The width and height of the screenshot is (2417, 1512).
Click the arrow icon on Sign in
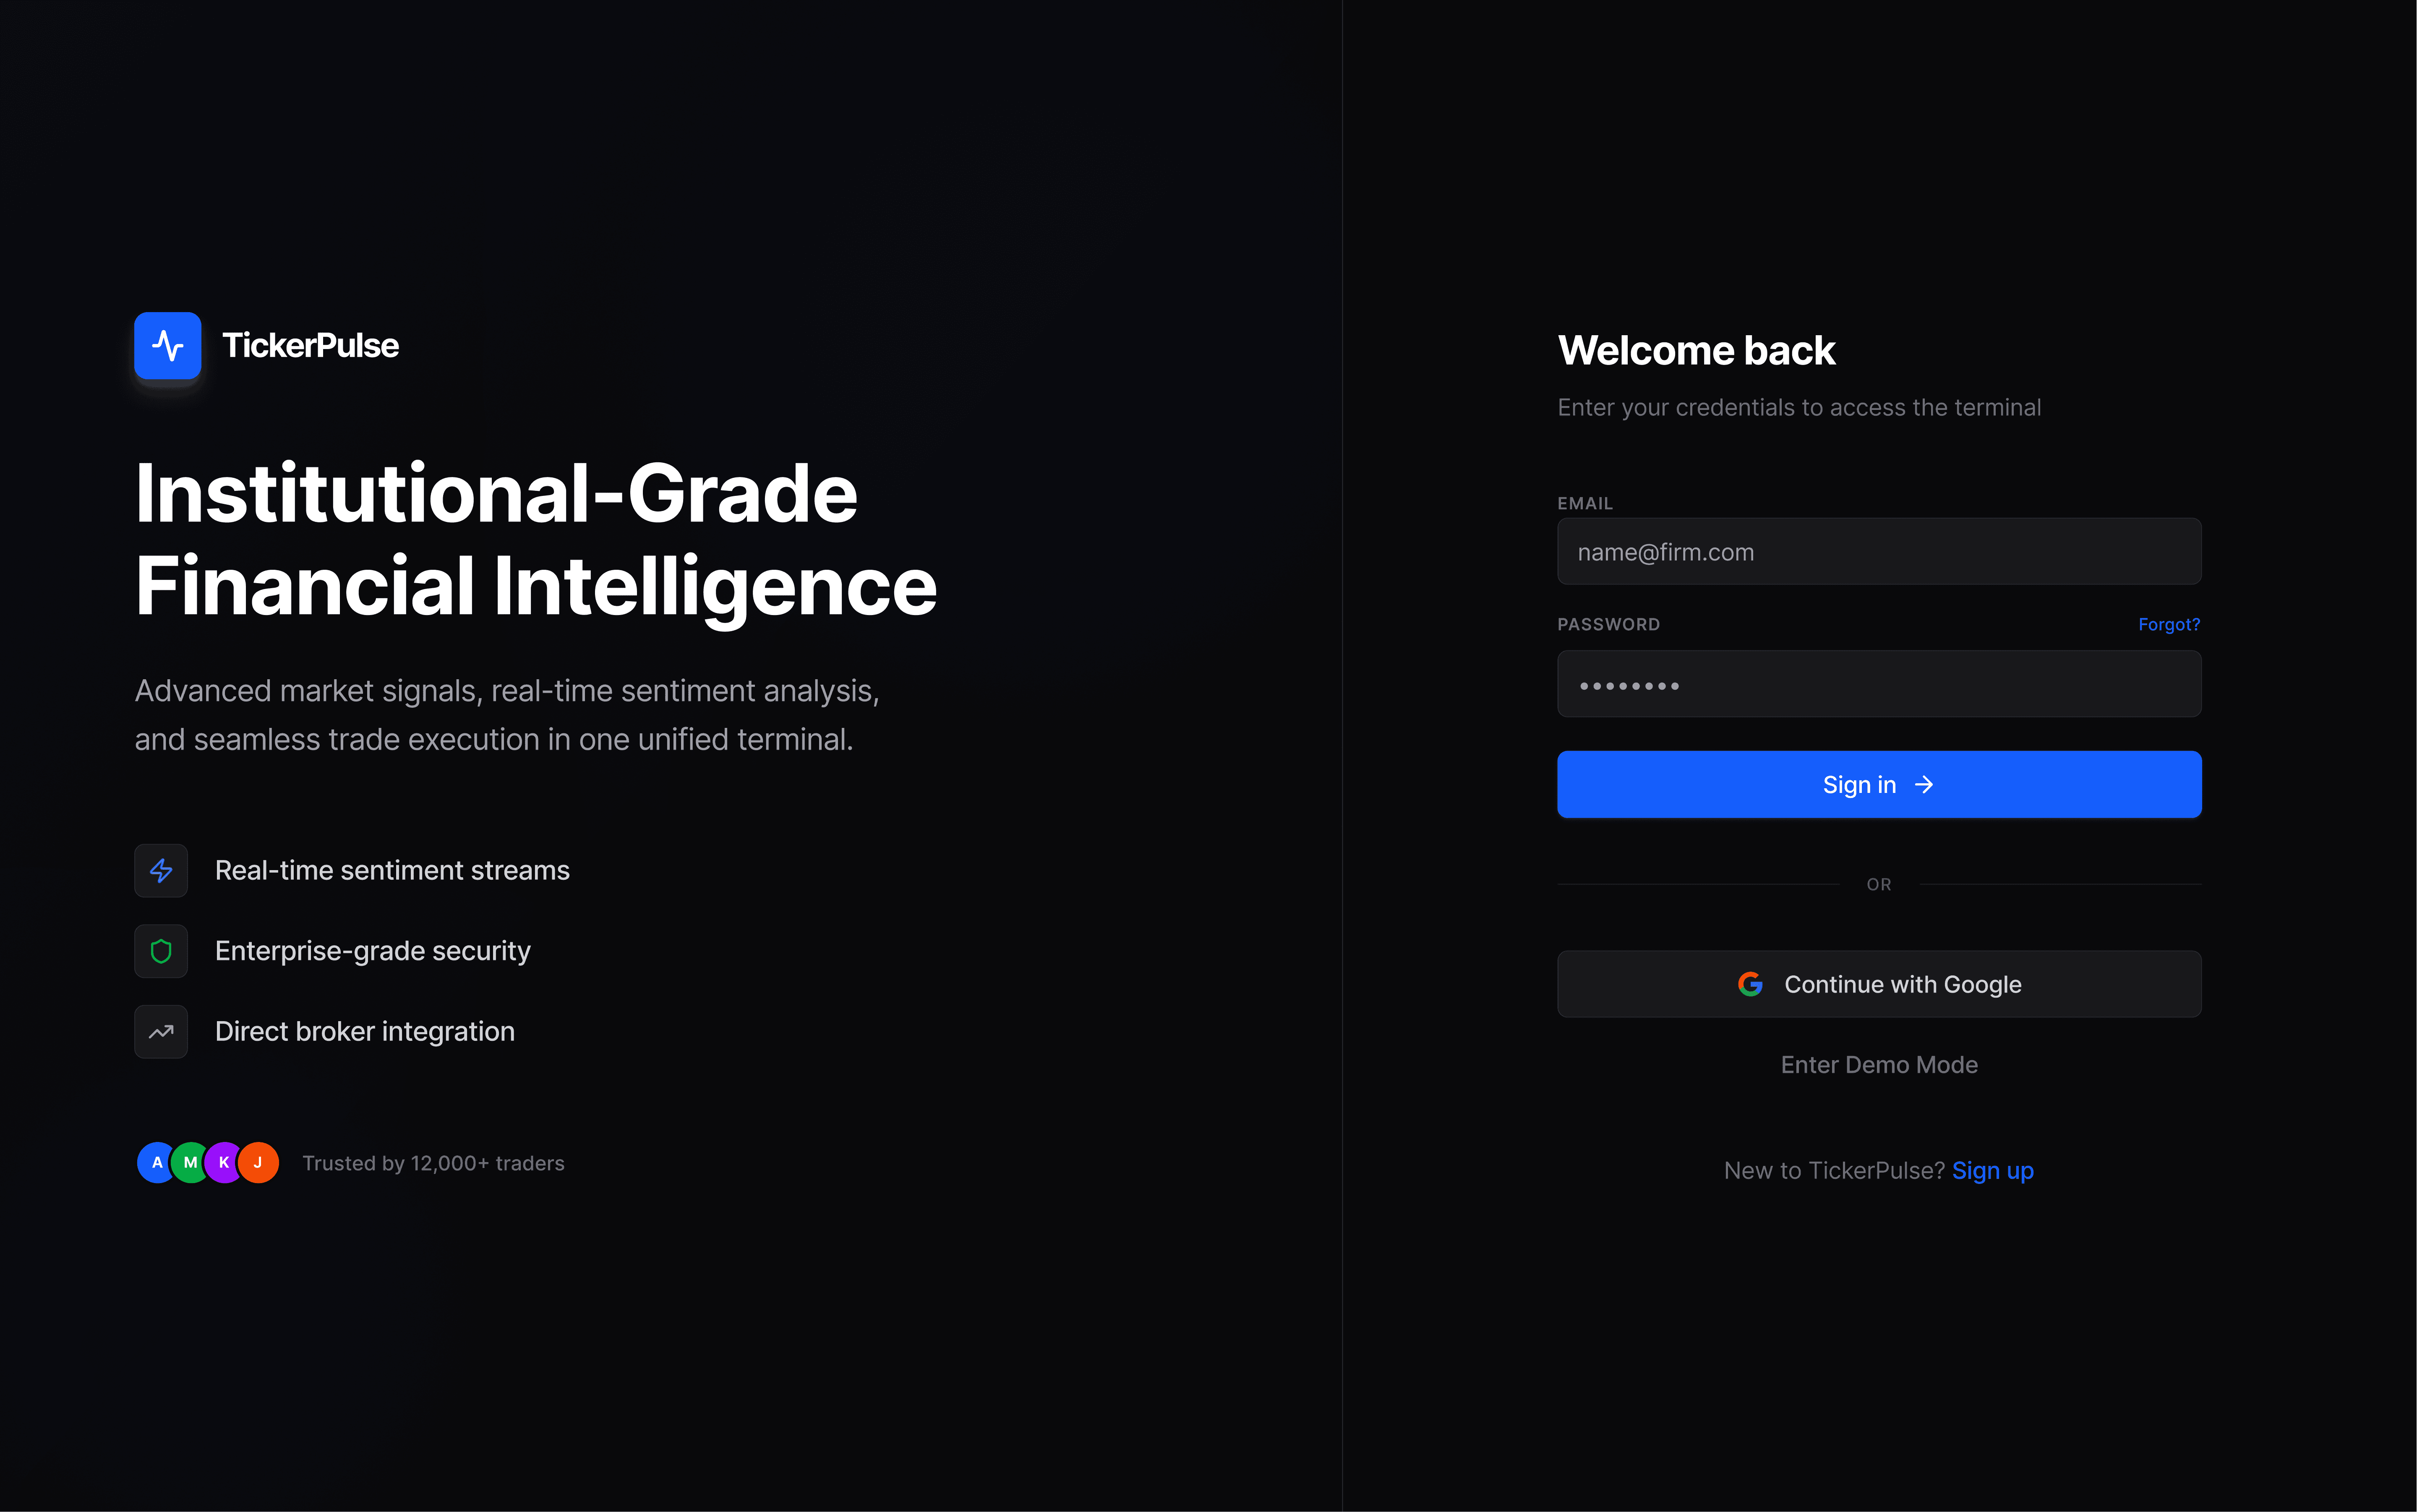(x=1924, y=785)
